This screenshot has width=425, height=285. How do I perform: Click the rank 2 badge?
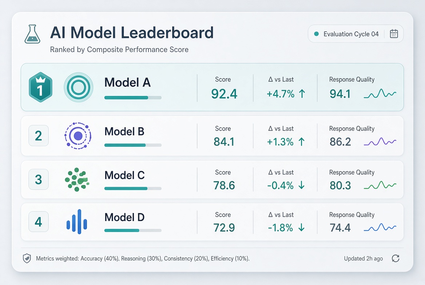coord(39,136)
